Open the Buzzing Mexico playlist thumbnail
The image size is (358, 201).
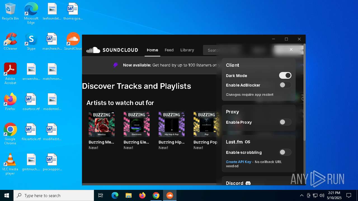[x=102, y=124]
